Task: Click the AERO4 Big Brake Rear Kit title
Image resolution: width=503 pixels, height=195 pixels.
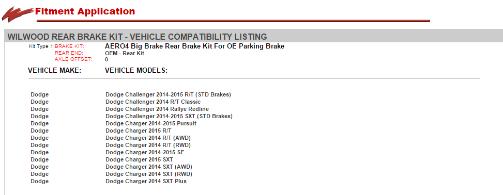Action: pos(194,46)
